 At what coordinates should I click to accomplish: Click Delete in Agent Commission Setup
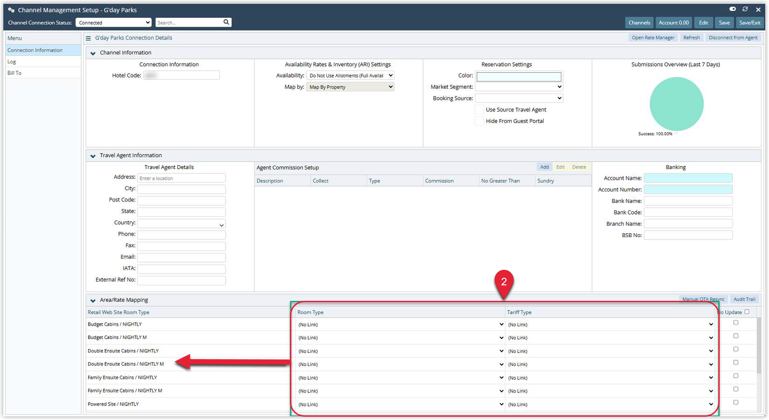pos(579,167)
